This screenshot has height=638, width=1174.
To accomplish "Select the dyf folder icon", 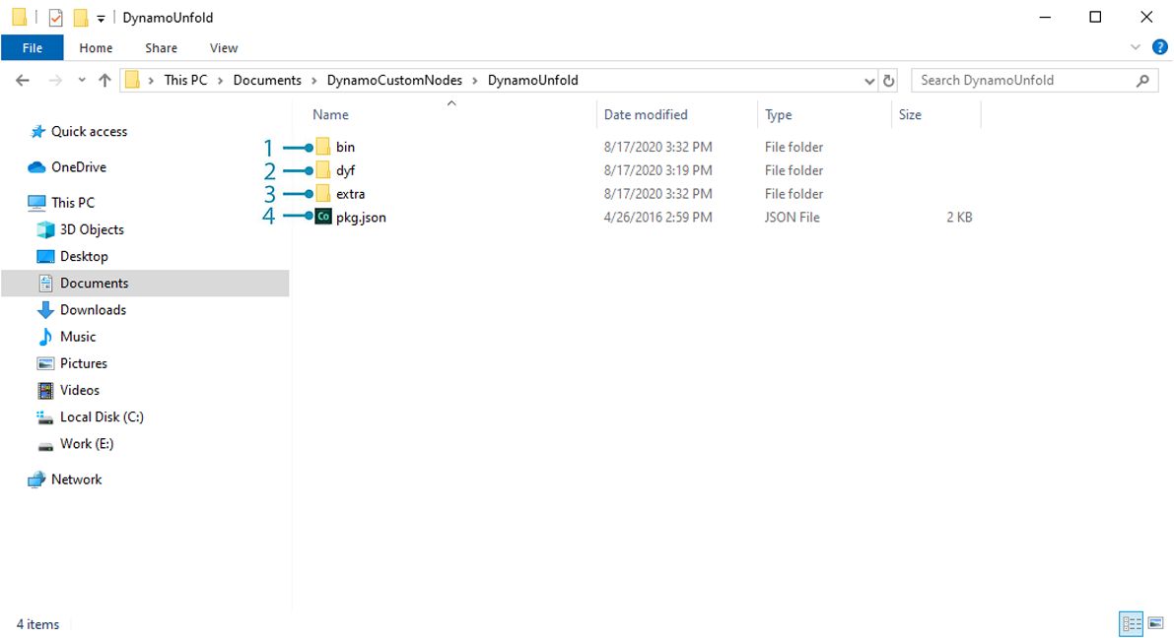I will [323, 170].
